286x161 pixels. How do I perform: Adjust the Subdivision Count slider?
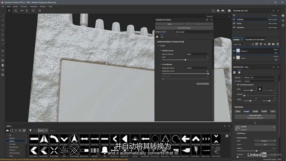[185, 74]
